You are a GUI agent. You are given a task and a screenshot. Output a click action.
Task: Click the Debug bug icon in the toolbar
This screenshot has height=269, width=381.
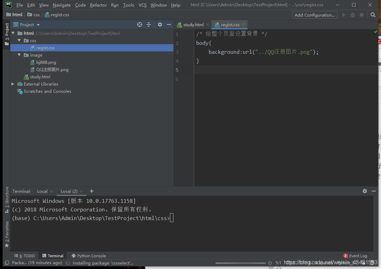352,15
